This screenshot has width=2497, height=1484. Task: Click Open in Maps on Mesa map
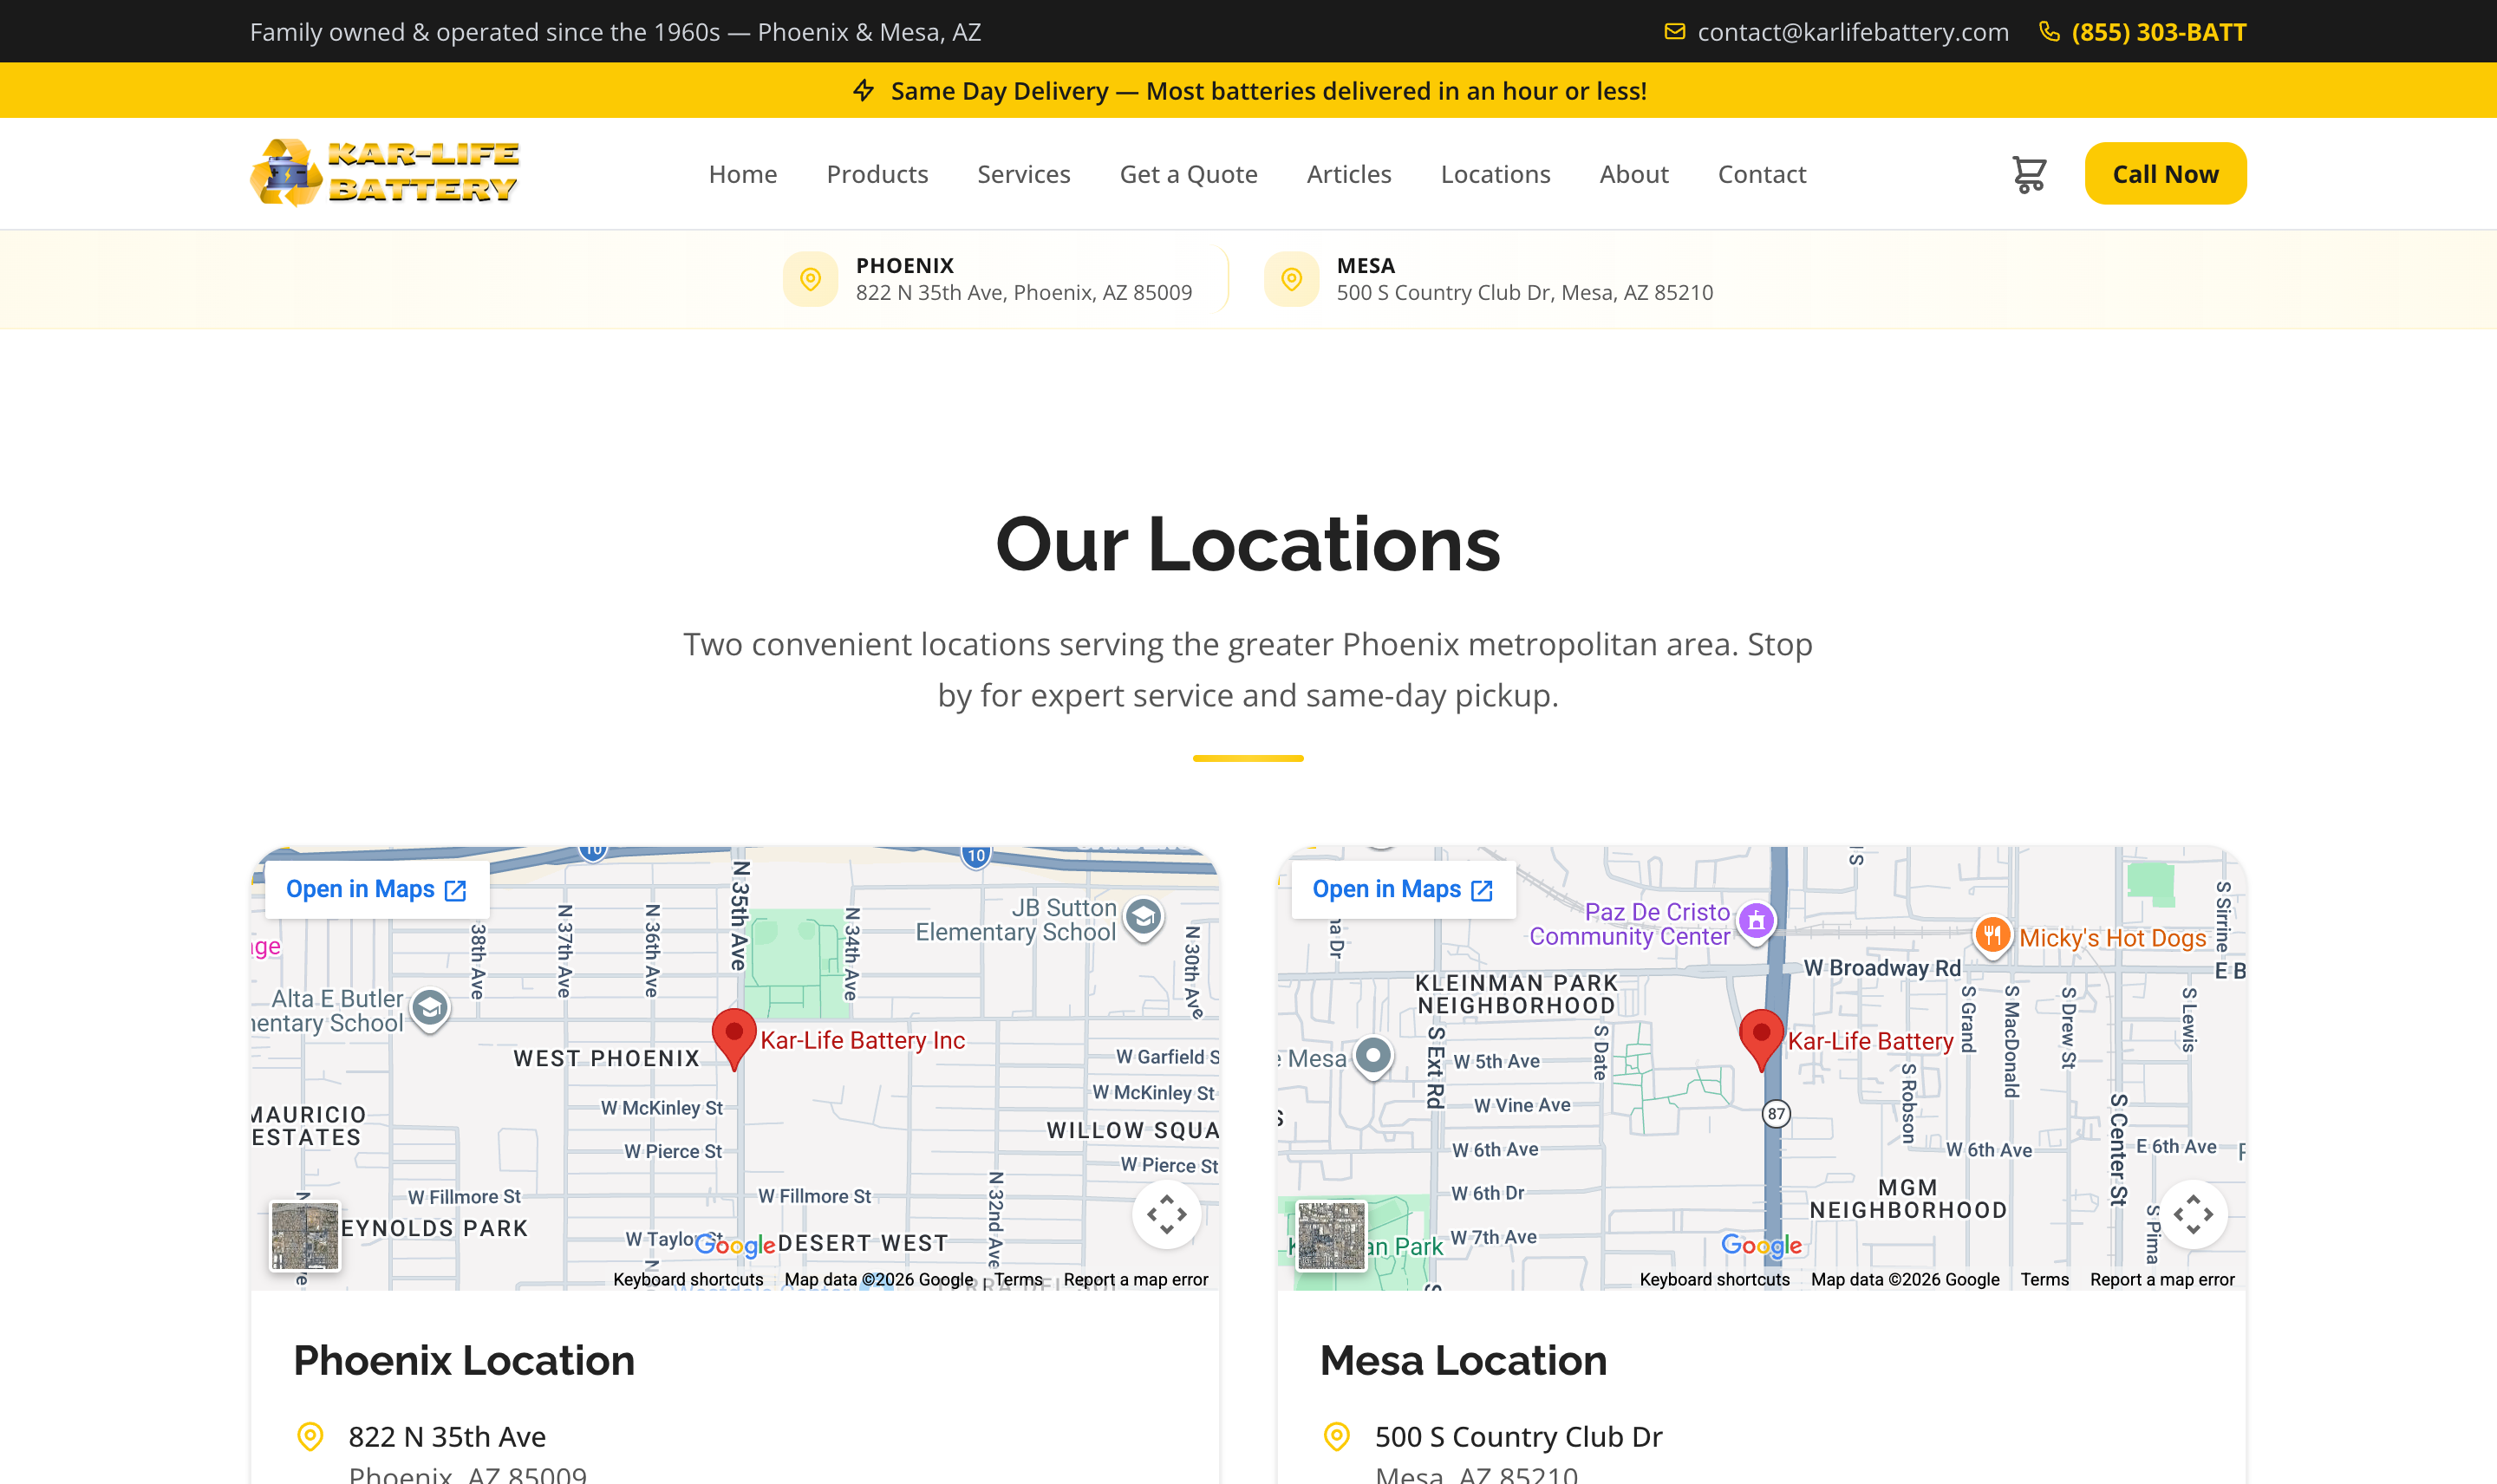tap(1402, 889)
